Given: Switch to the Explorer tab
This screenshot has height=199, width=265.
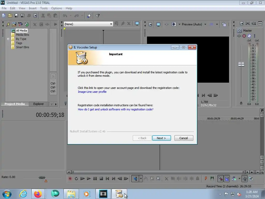Looking at the screenshot, I should click(38, 104).
